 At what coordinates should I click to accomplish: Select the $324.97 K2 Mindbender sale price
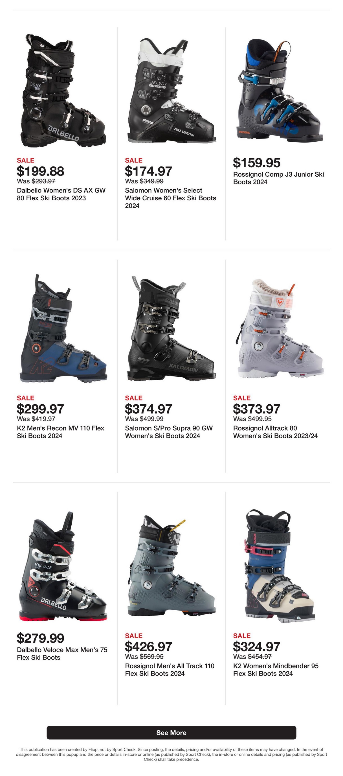257,646
